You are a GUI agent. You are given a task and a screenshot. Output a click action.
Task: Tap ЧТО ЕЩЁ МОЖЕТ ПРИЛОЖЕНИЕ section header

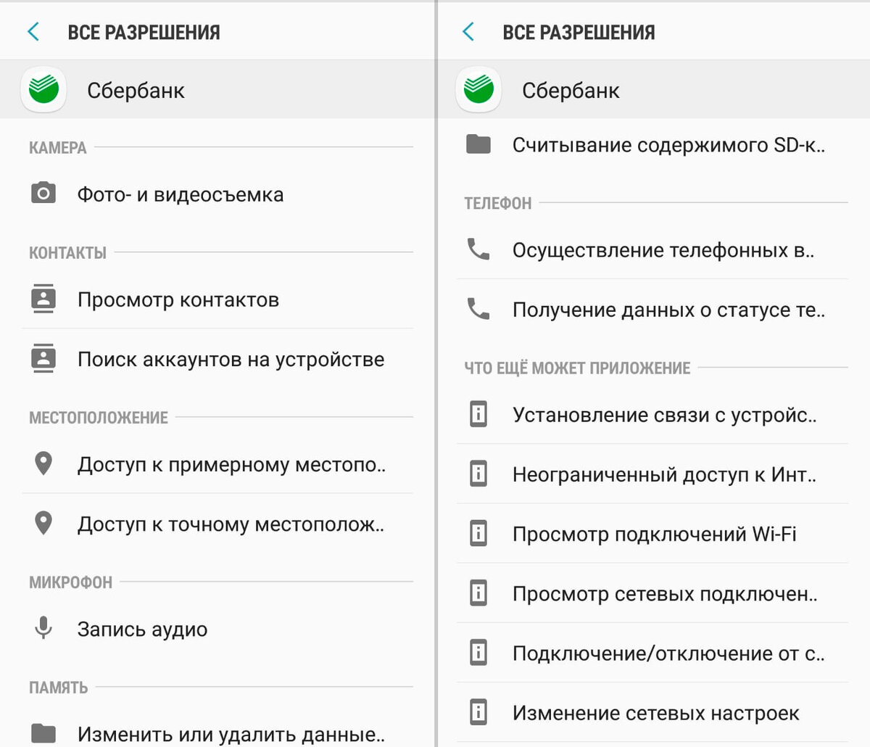tap(577, 368)
